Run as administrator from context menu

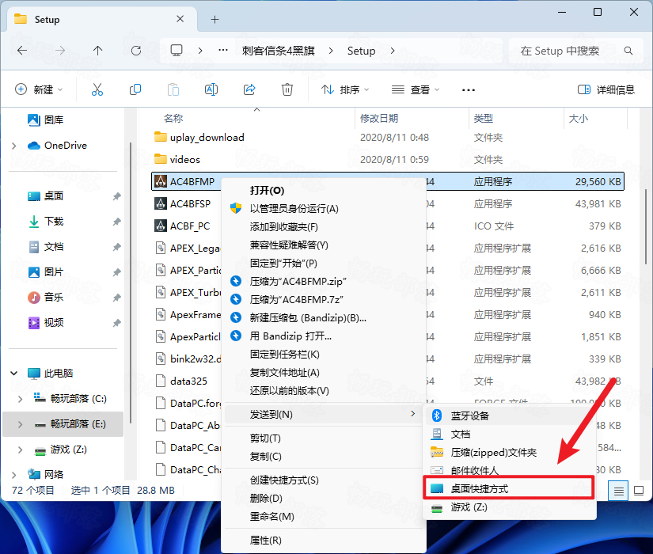pos(323,209)
